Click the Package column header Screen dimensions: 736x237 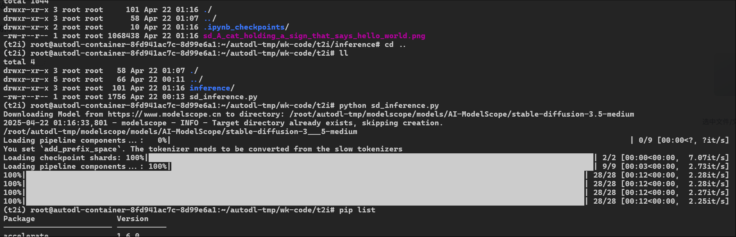pyautogui.click(x=19, y=219)
